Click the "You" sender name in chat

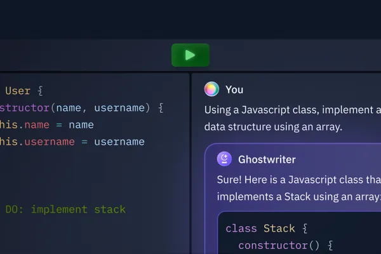234,90
